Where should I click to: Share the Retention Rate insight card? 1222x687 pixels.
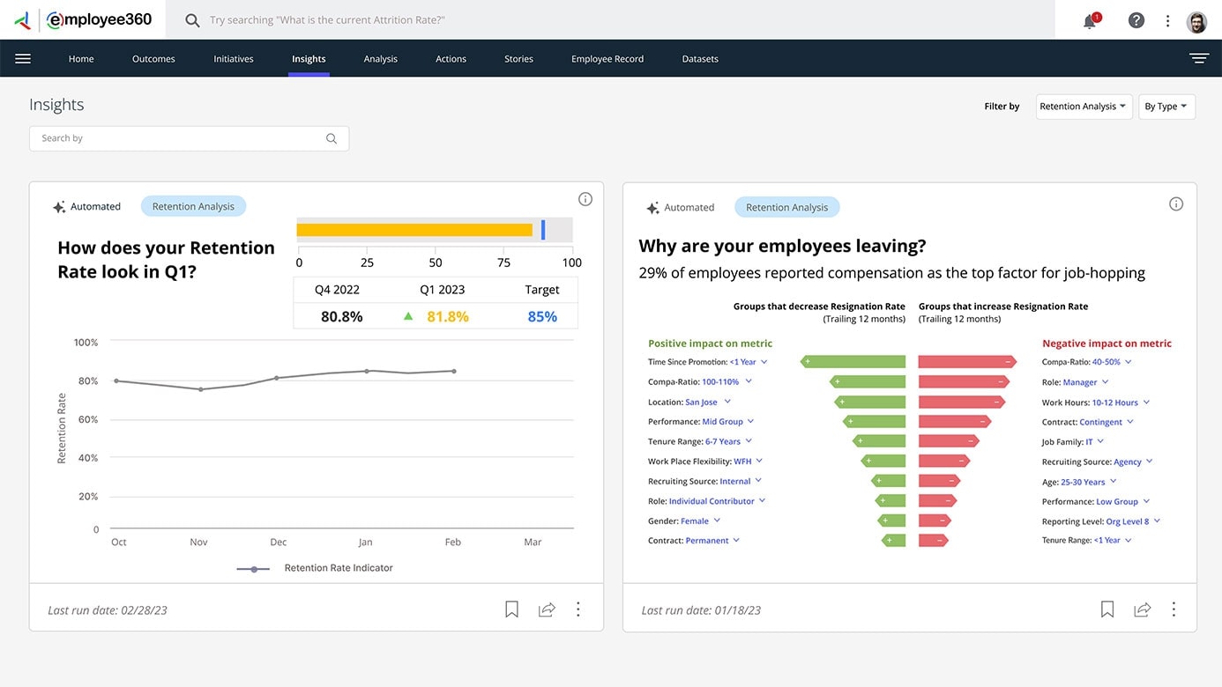coord(547,609)
